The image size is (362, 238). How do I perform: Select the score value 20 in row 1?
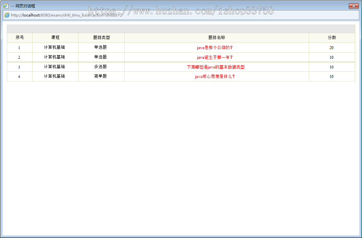(331, 47)
